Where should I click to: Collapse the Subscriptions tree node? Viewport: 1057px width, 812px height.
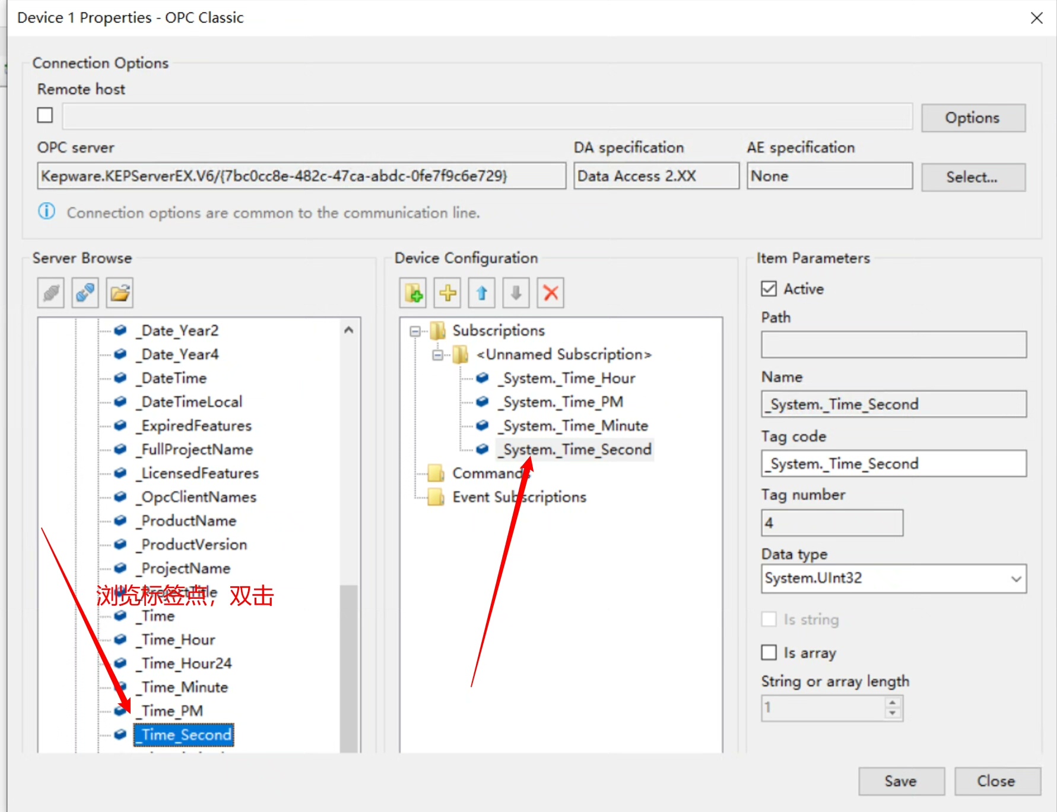coord(415,331)
